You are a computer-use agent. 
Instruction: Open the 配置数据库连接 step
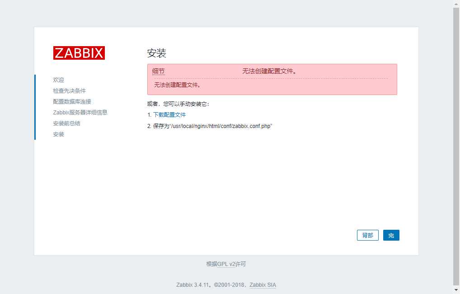pyautogui.click(x=72, y=102)
